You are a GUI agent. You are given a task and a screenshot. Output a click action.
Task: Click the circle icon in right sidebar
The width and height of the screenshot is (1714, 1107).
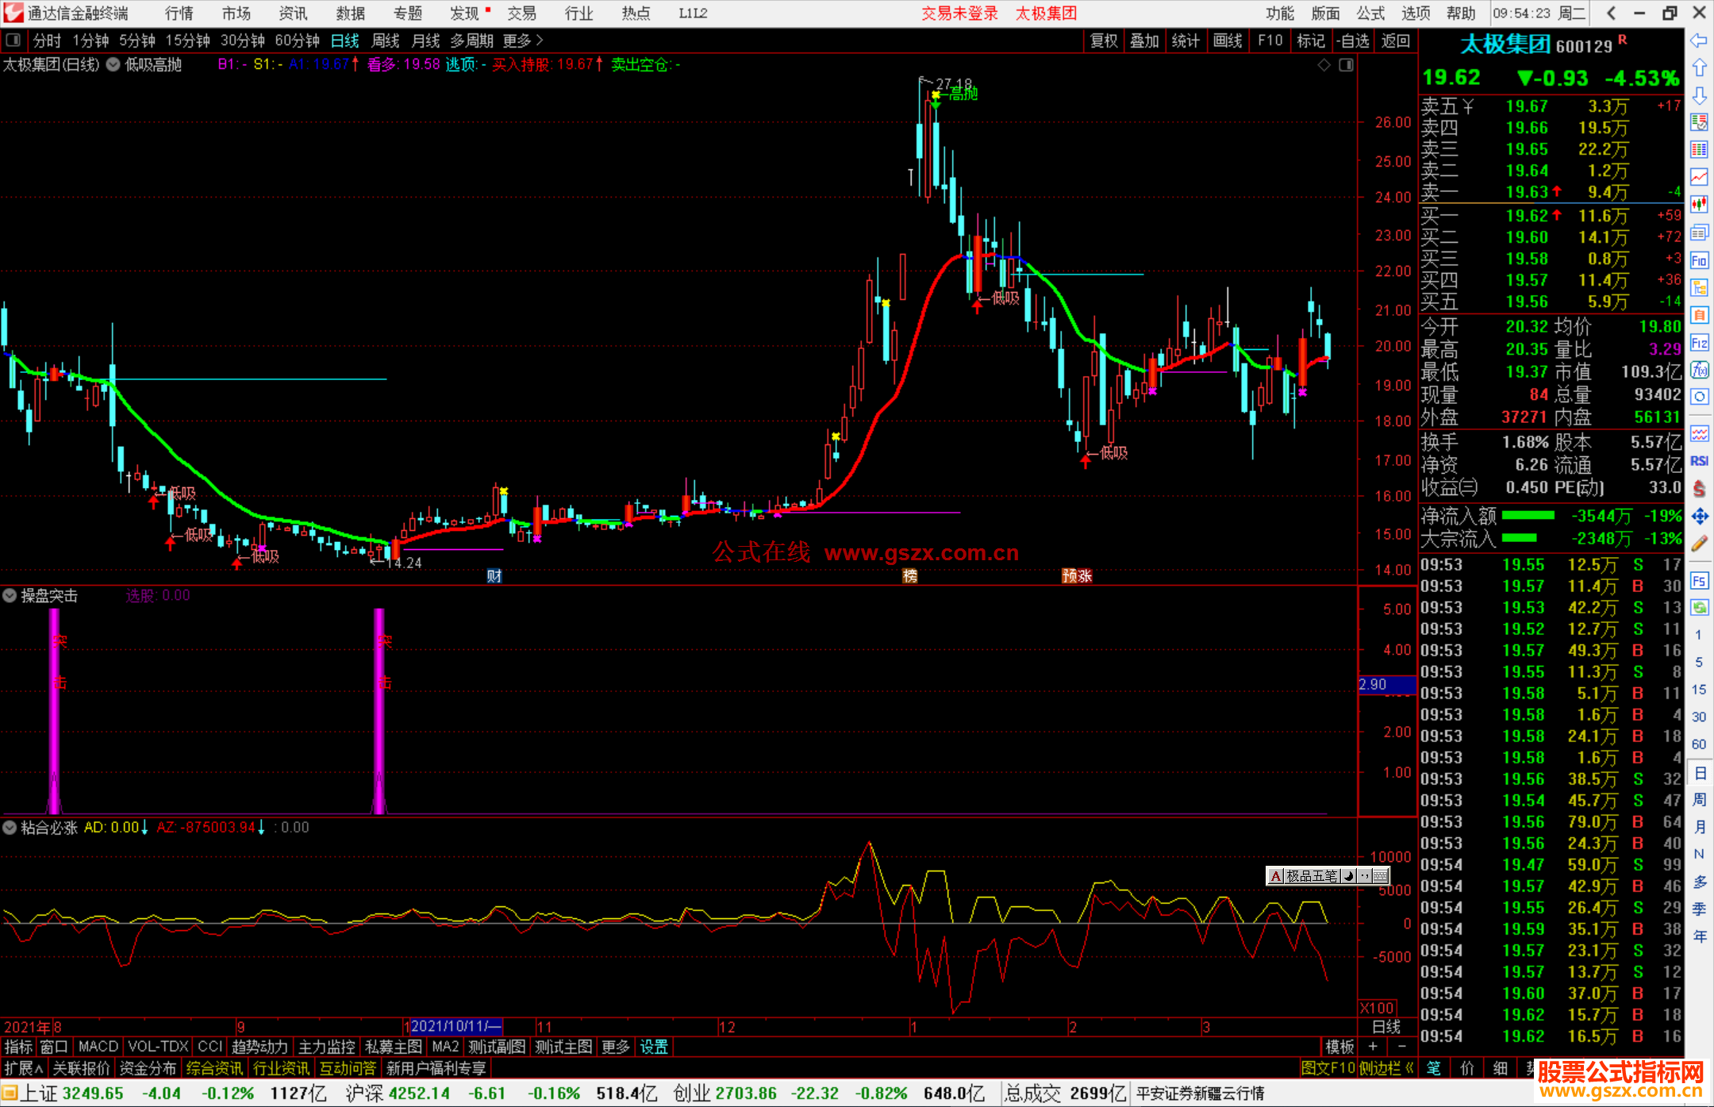point(1699,397)
